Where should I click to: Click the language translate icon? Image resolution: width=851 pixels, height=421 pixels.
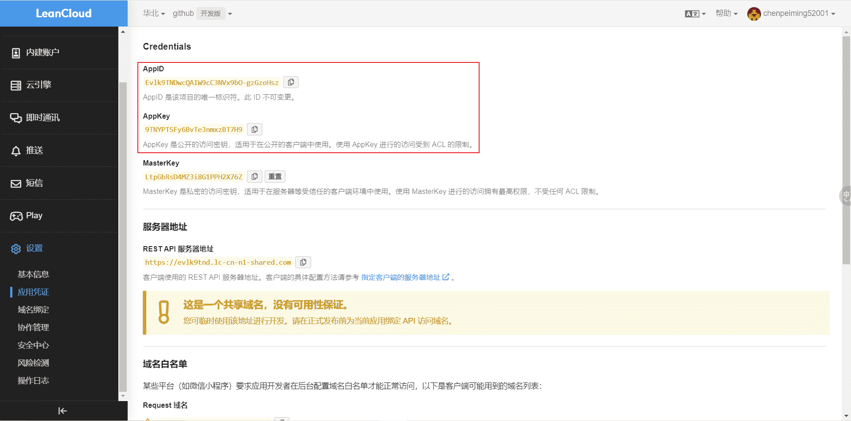[x=692, y=14]
